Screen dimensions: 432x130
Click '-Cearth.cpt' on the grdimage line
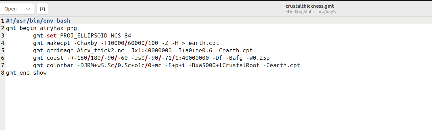click(234, 51)
